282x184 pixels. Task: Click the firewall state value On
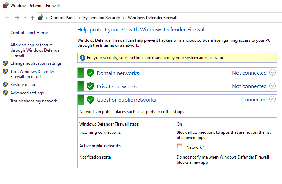tap(179, 124)
